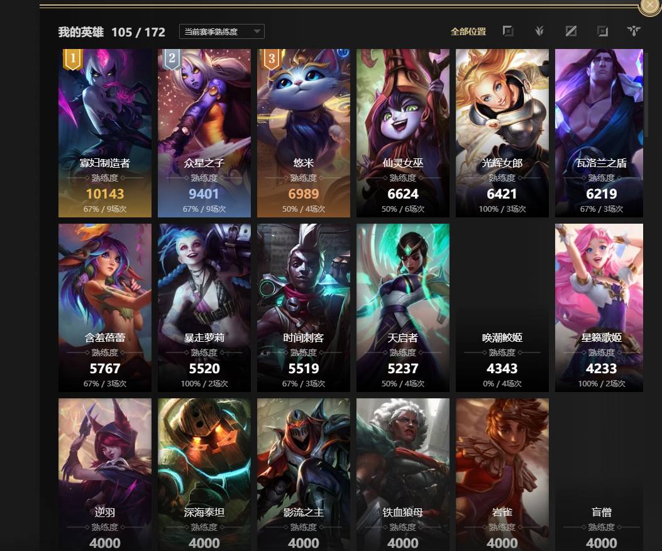The image size is (662, 551).
Task: Select the 暴走萝莉 champion card
Action: point(204,308)
